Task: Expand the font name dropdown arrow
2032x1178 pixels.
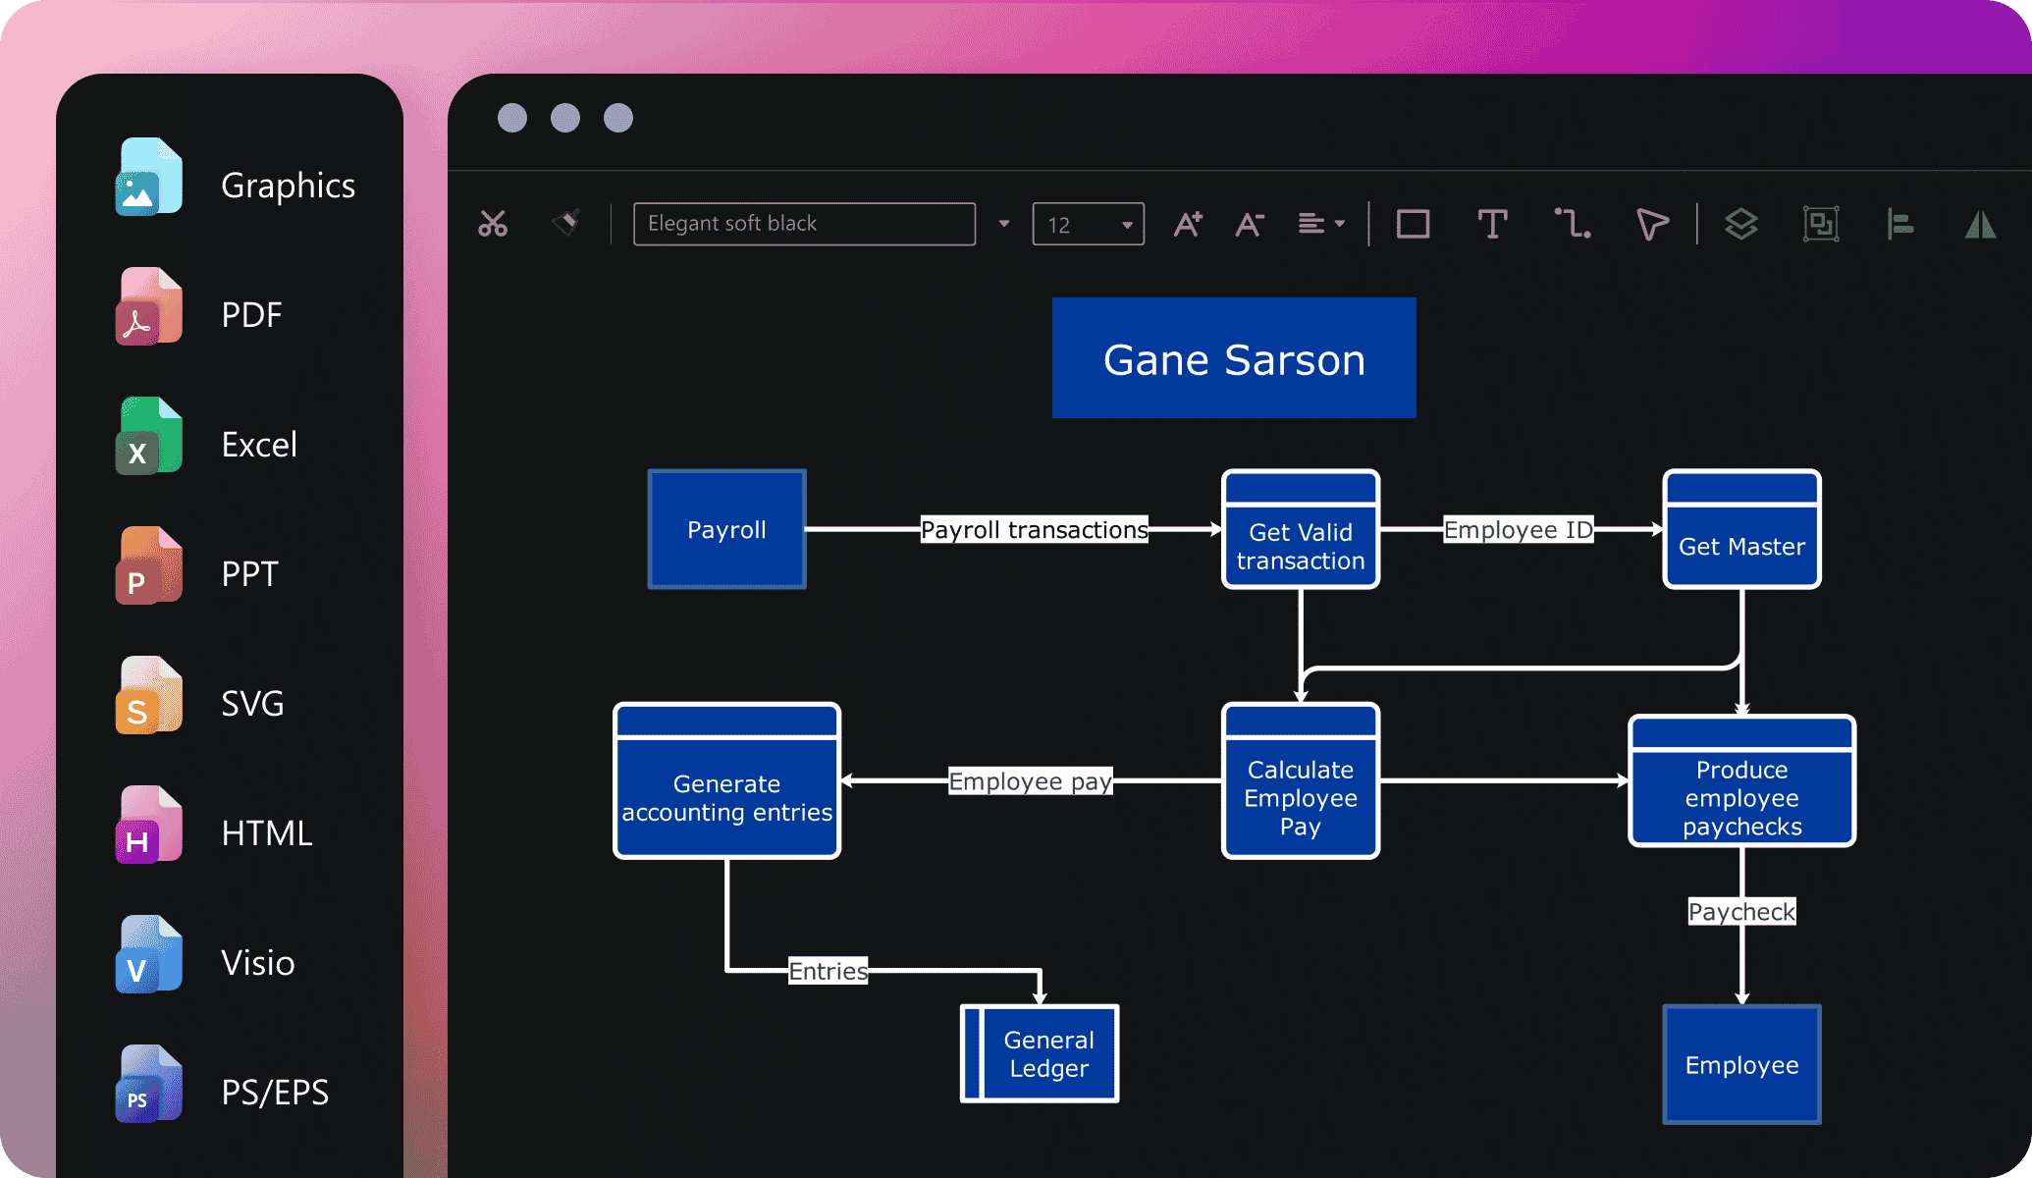Action: point(1003,224)
